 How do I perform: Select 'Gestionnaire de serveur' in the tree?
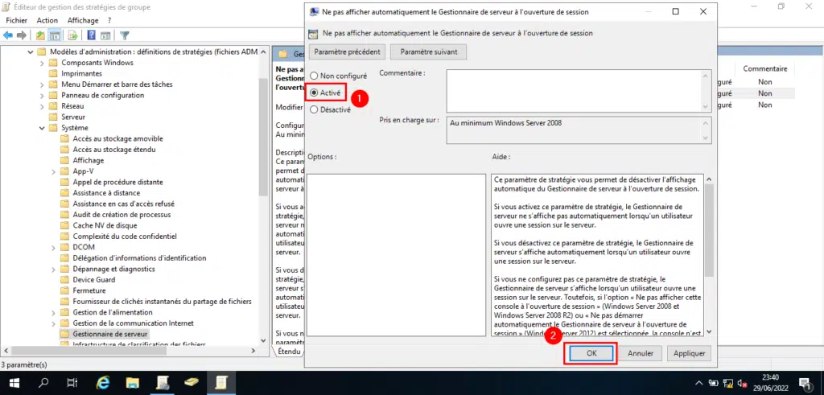110,334
